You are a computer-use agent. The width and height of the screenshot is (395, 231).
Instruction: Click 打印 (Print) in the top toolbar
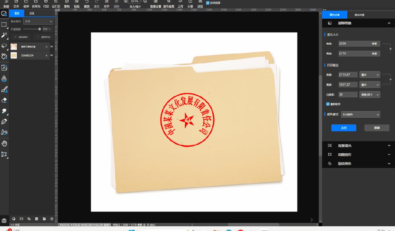pos(46,4)
